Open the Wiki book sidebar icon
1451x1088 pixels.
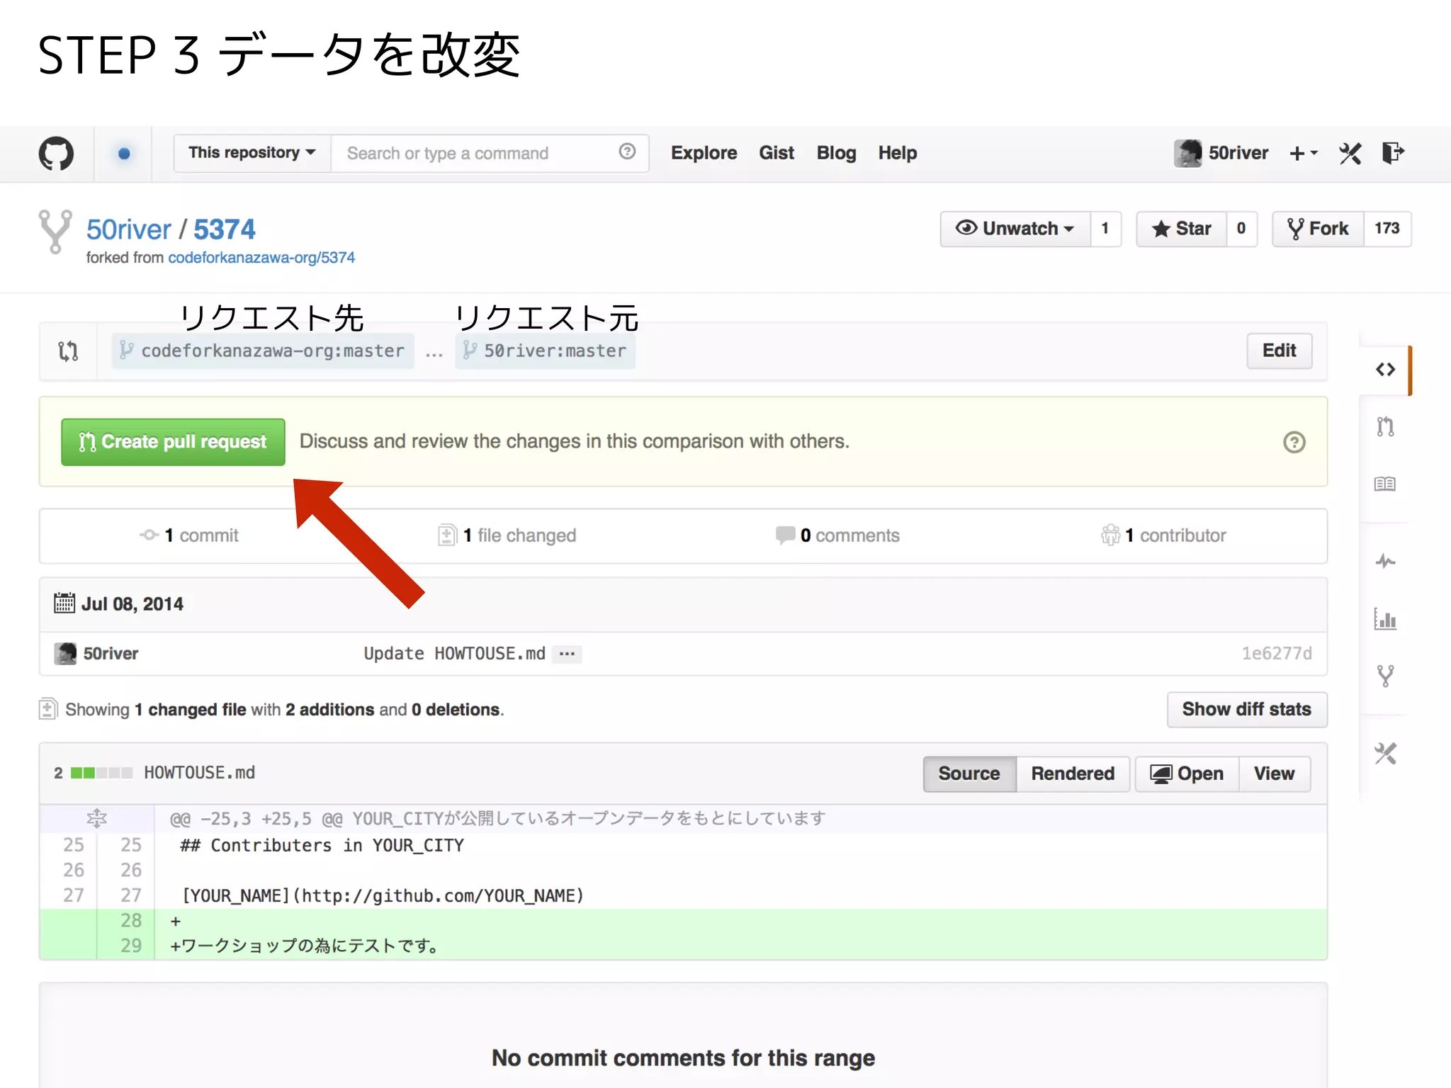point(1385,484)
